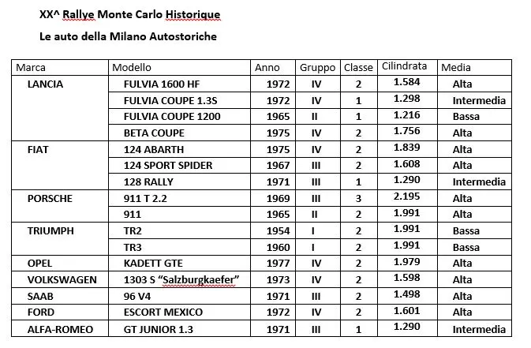Select the PORSCHE brand cell

click(x=50, y=198)
